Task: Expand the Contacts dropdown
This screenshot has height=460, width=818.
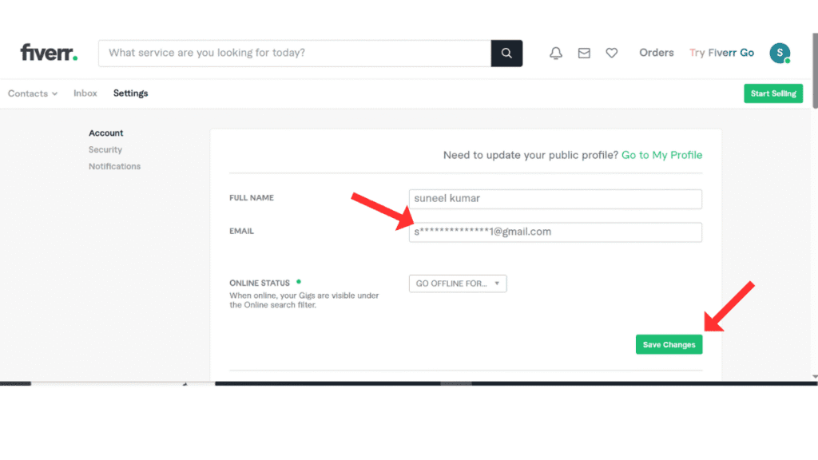Action: click(x=32, y=93)
